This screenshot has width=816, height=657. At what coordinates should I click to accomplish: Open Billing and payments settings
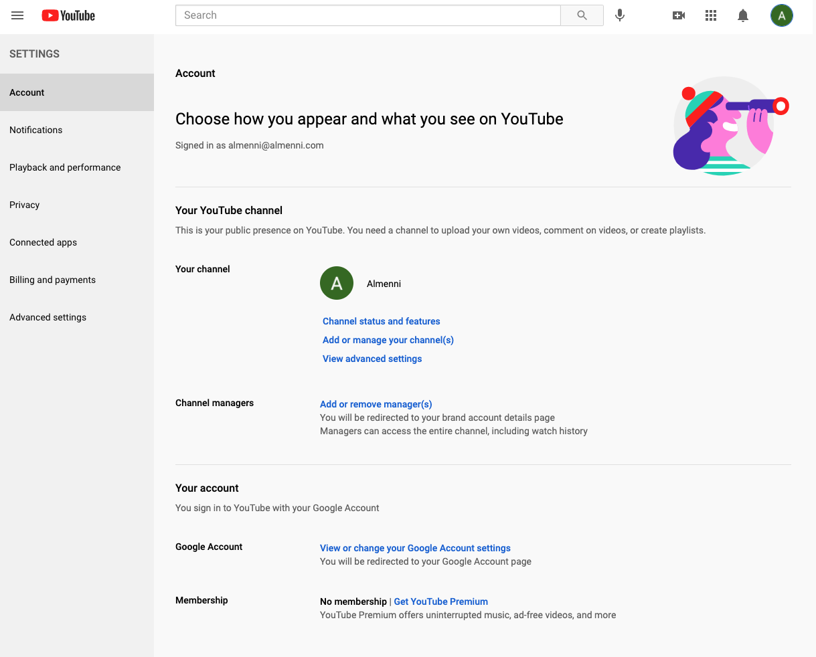point(77,280)
